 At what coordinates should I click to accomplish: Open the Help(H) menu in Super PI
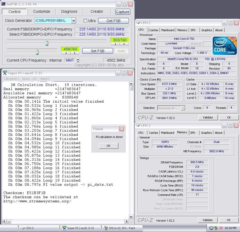pyautogui.click(x=44, y=79)
